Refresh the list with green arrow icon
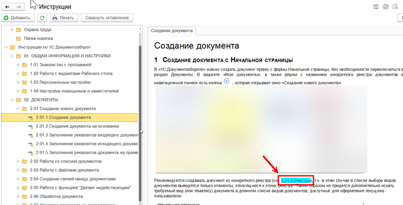 point(42,18)
